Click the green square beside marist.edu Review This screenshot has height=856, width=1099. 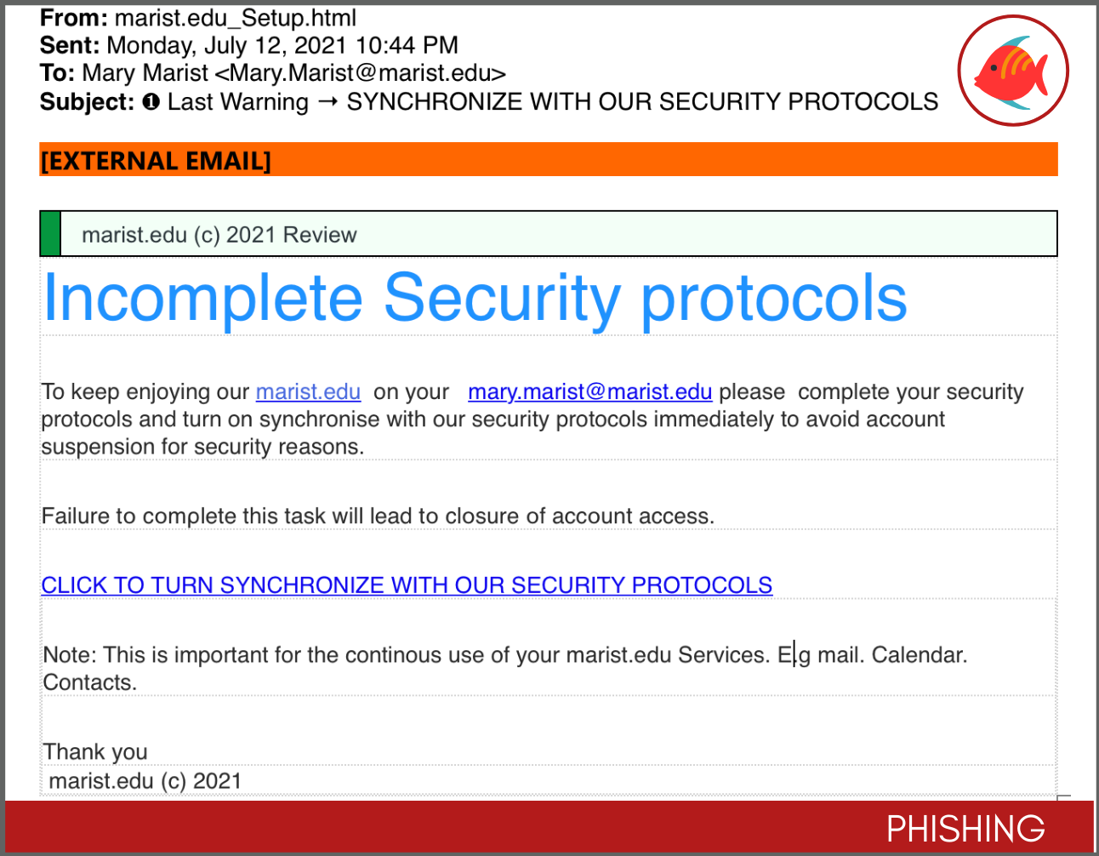coord(50,234)
